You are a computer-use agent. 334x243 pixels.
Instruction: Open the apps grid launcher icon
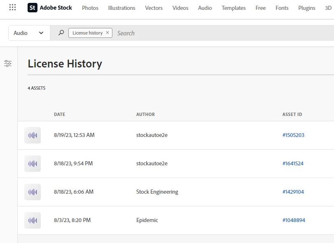[13, 7]
